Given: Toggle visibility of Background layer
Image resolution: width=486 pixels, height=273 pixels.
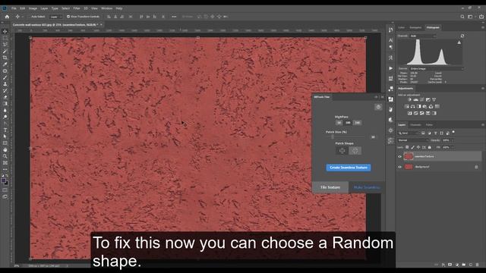Looking at the screenshot, I should click(x=399, y=167).
